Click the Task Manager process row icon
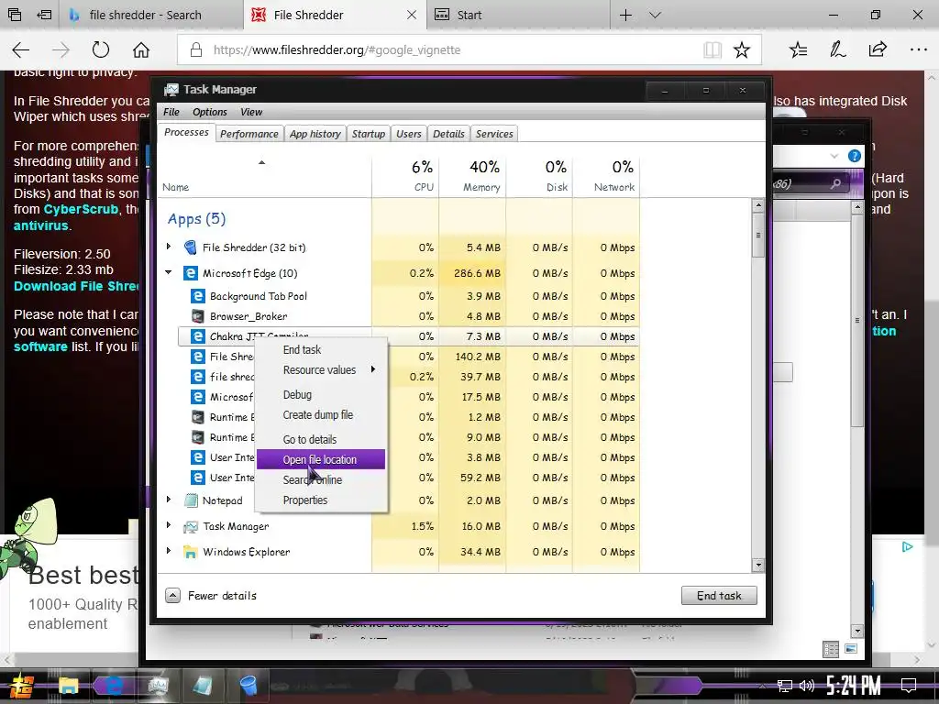This screenshot has height=704, width=939. pos(191,526)
